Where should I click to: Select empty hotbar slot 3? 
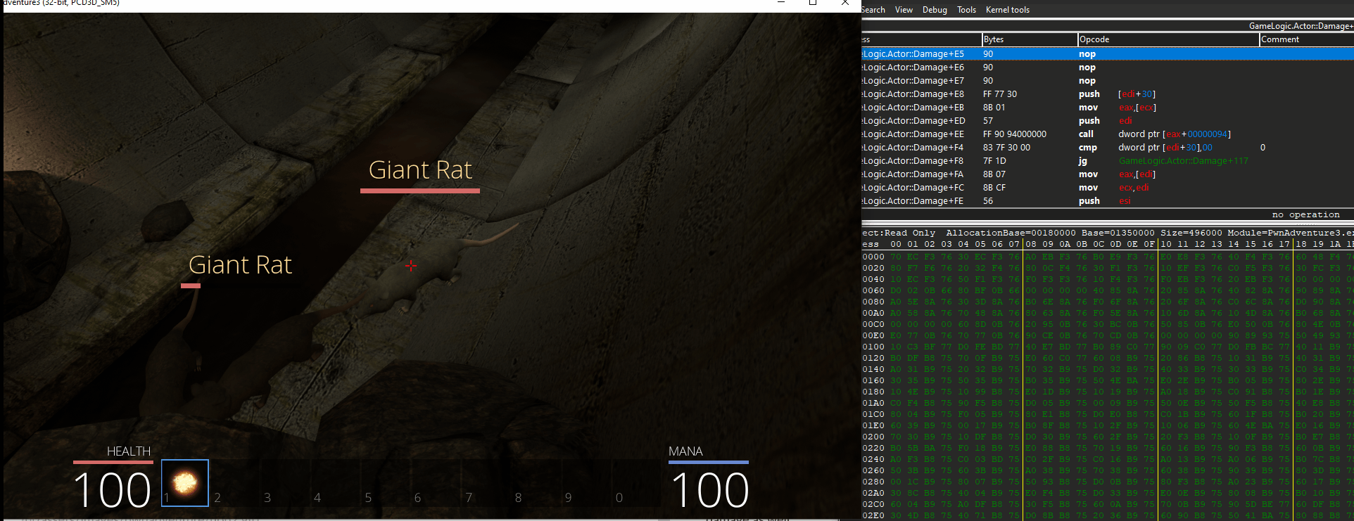(285, 483)
